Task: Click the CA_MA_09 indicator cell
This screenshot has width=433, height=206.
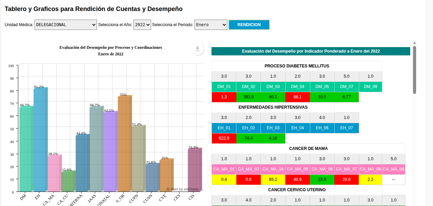Action: pyautogui.click(x=393, y=169)
